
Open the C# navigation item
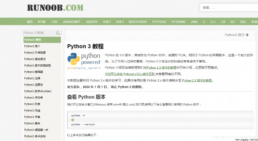pos(223,22)
